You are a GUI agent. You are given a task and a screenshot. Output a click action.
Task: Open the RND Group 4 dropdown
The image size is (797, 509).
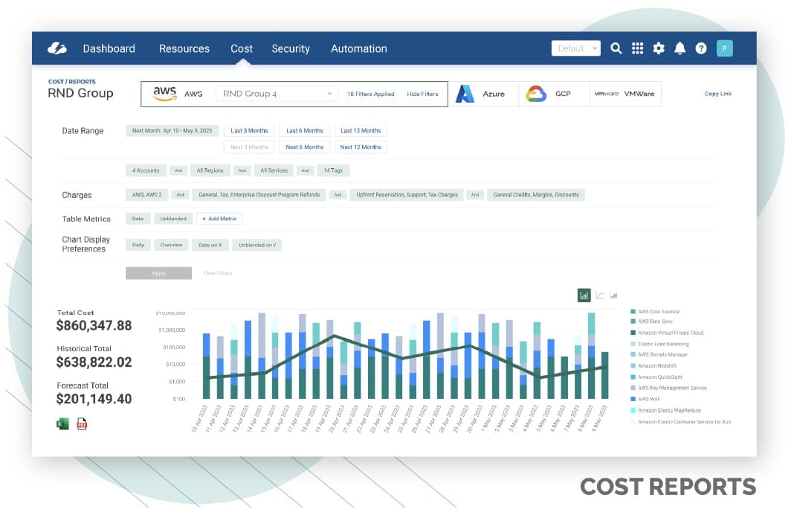(x=276, y=94)
